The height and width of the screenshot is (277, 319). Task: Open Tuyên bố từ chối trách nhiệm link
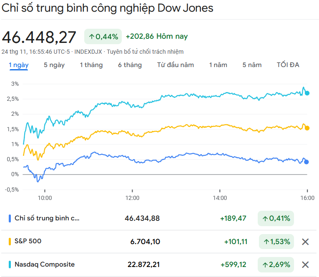coord(145,52)
